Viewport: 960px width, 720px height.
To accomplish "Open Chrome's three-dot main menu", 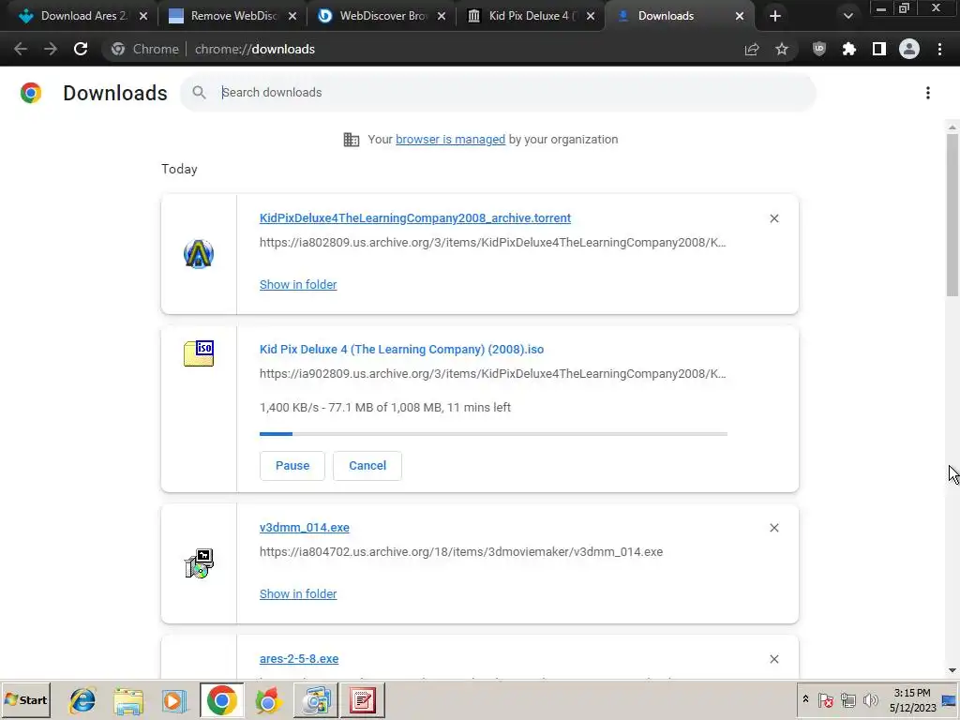I will [x=939, y=49].
